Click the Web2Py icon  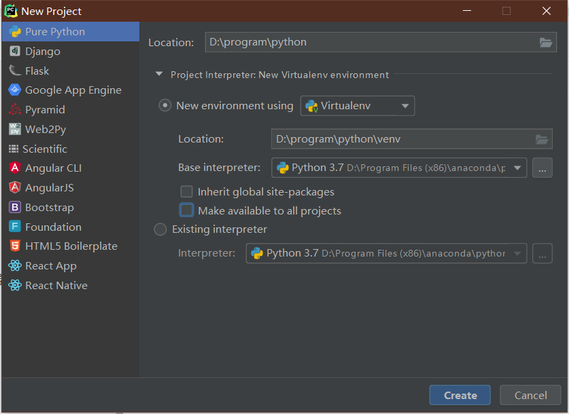point(15,129)
